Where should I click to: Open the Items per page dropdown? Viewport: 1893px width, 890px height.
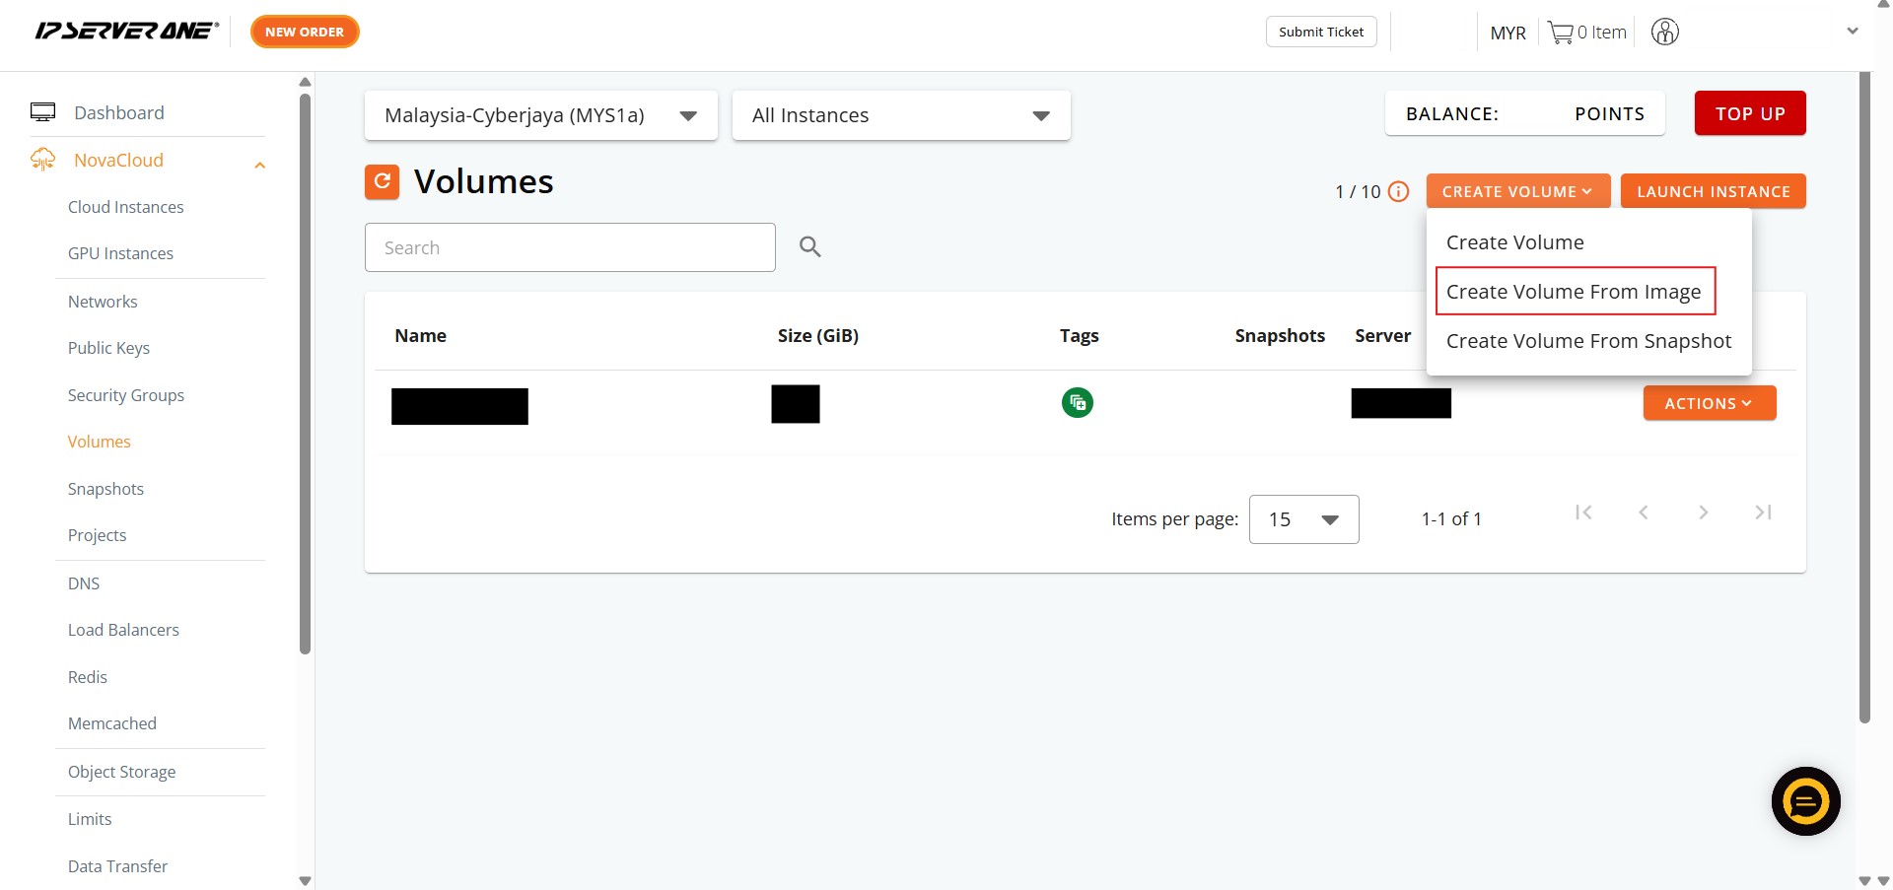1302,519
